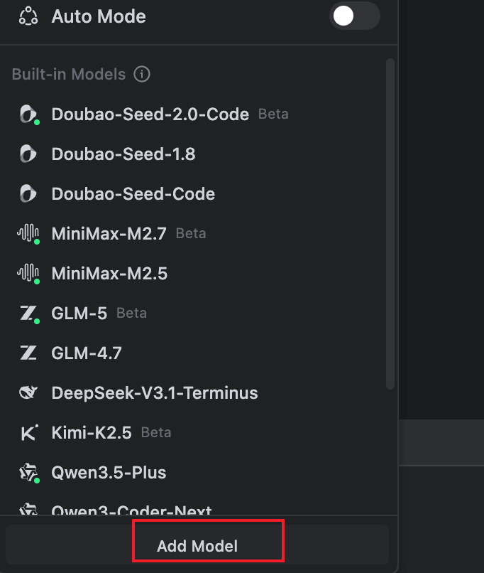
Task: Click the Beta tag beside Doubao-Seed-2.0-Code
Action: pyautogui.click(x=273, y=114)
